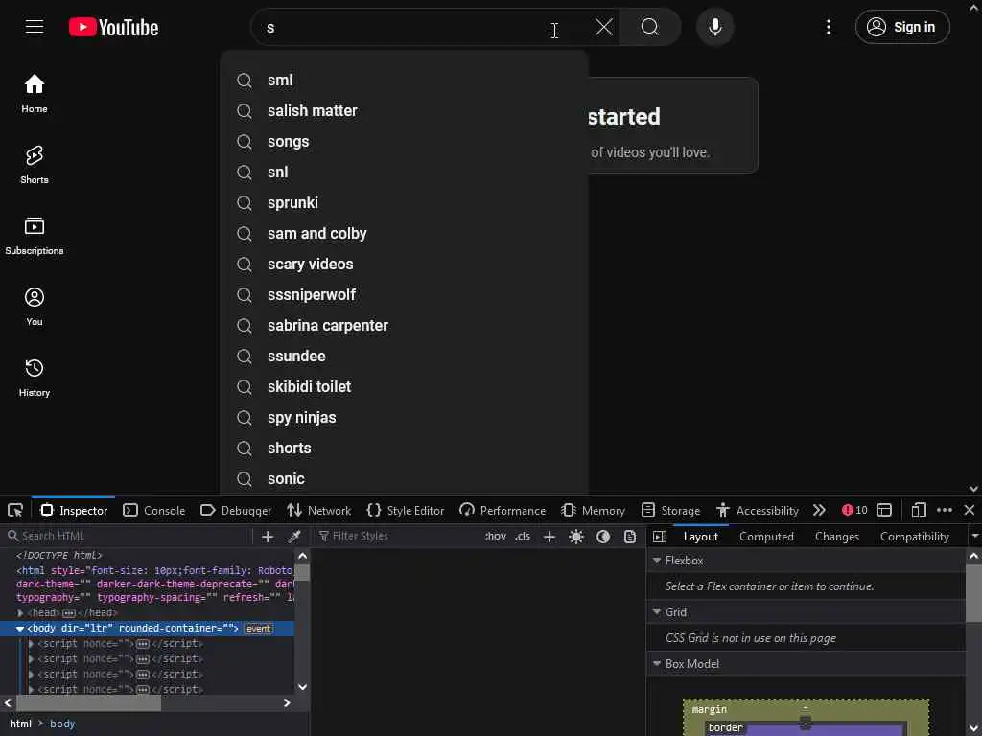982x736 pixels.
Task: Toggle light color scheme simulation sun icon
Action: [576, 537]
